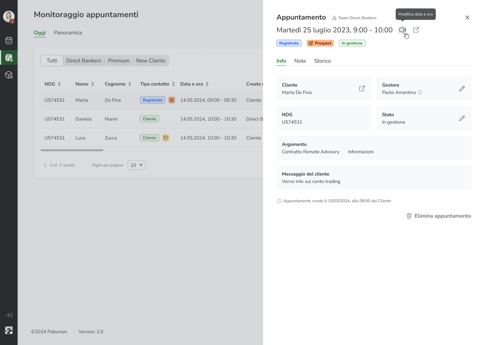Click the Prospect badge in panel
This screenshot has height=345, width=485.
[x=320, y=43]
